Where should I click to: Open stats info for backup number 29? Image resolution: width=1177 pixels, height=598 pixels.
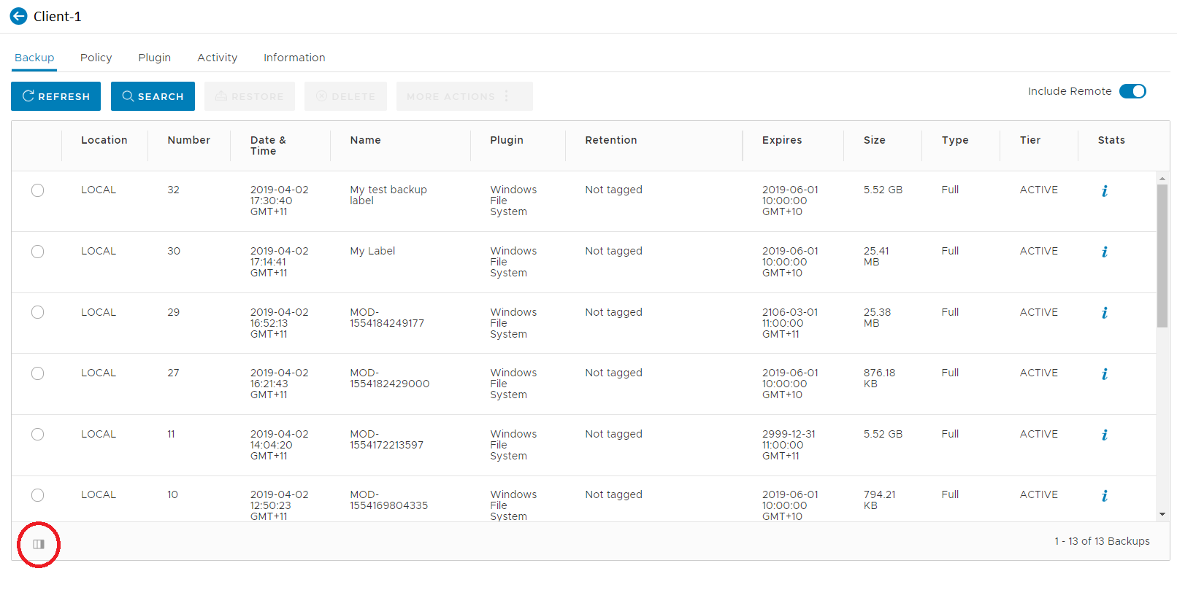(x=1105, y=313)
